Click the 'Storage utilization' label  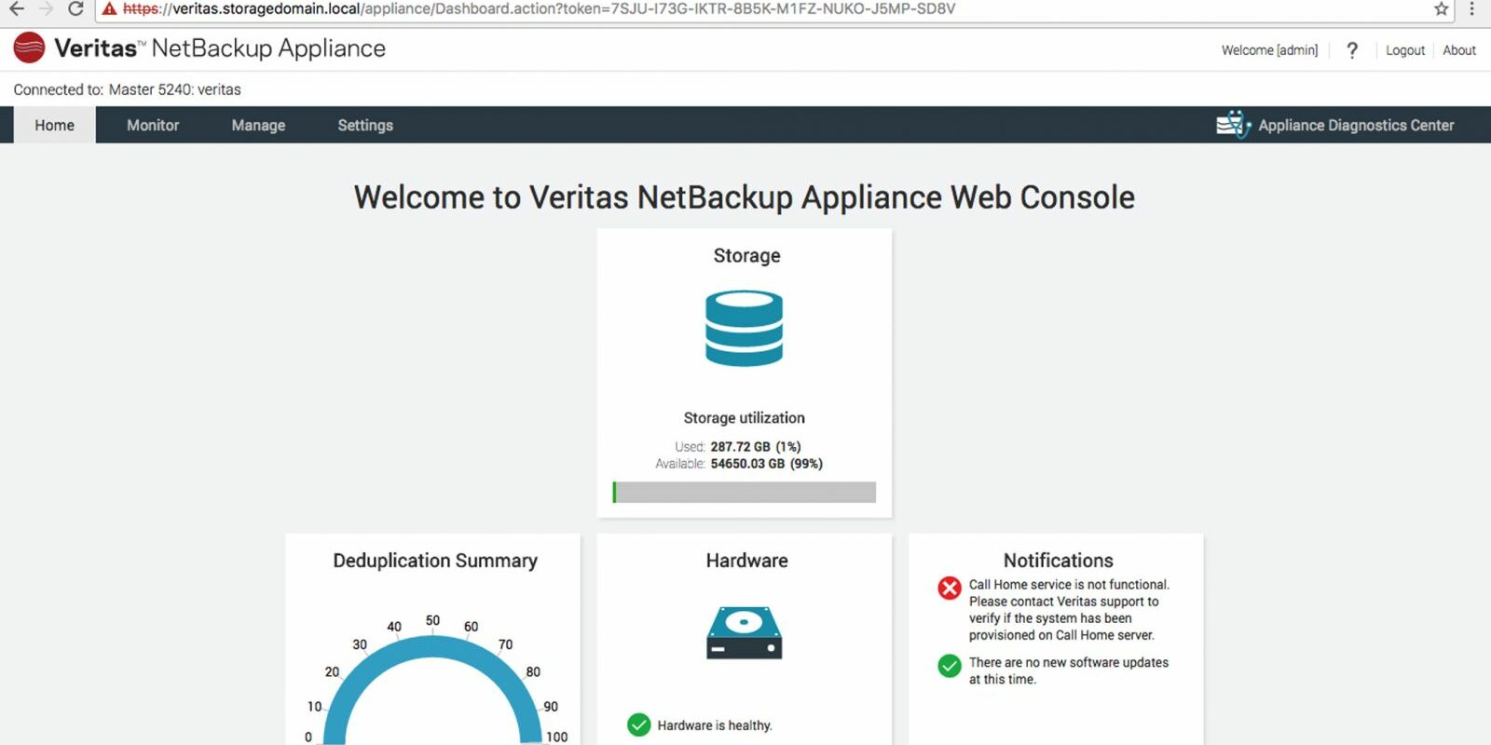[x=744, y=418]
